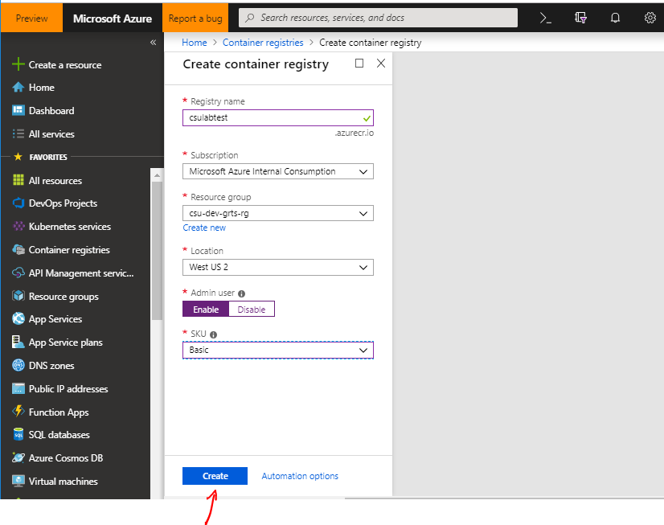Click the App Service plans icon

(x=18, y=342)
